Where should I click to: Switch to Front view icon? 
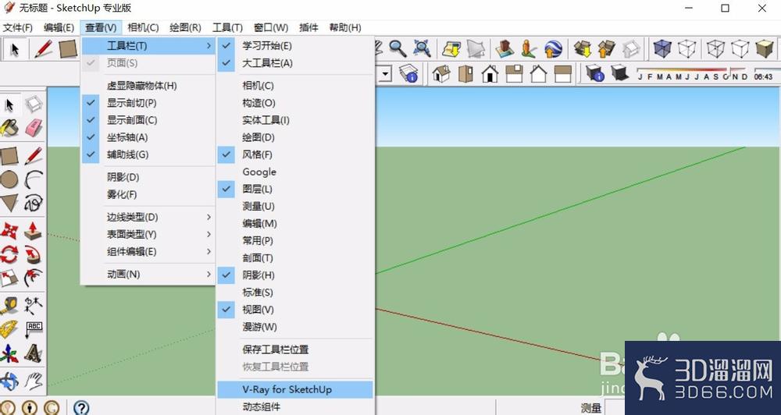pos(490,73)
